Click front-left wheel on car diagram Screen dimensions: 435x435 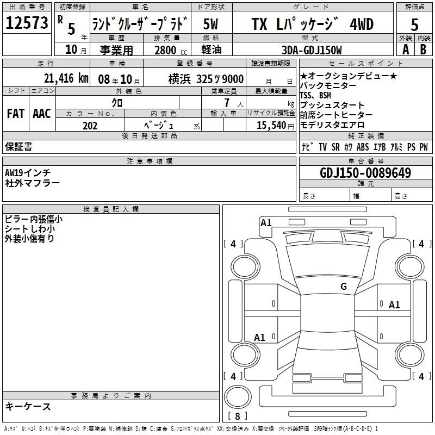tap(245, 267)
